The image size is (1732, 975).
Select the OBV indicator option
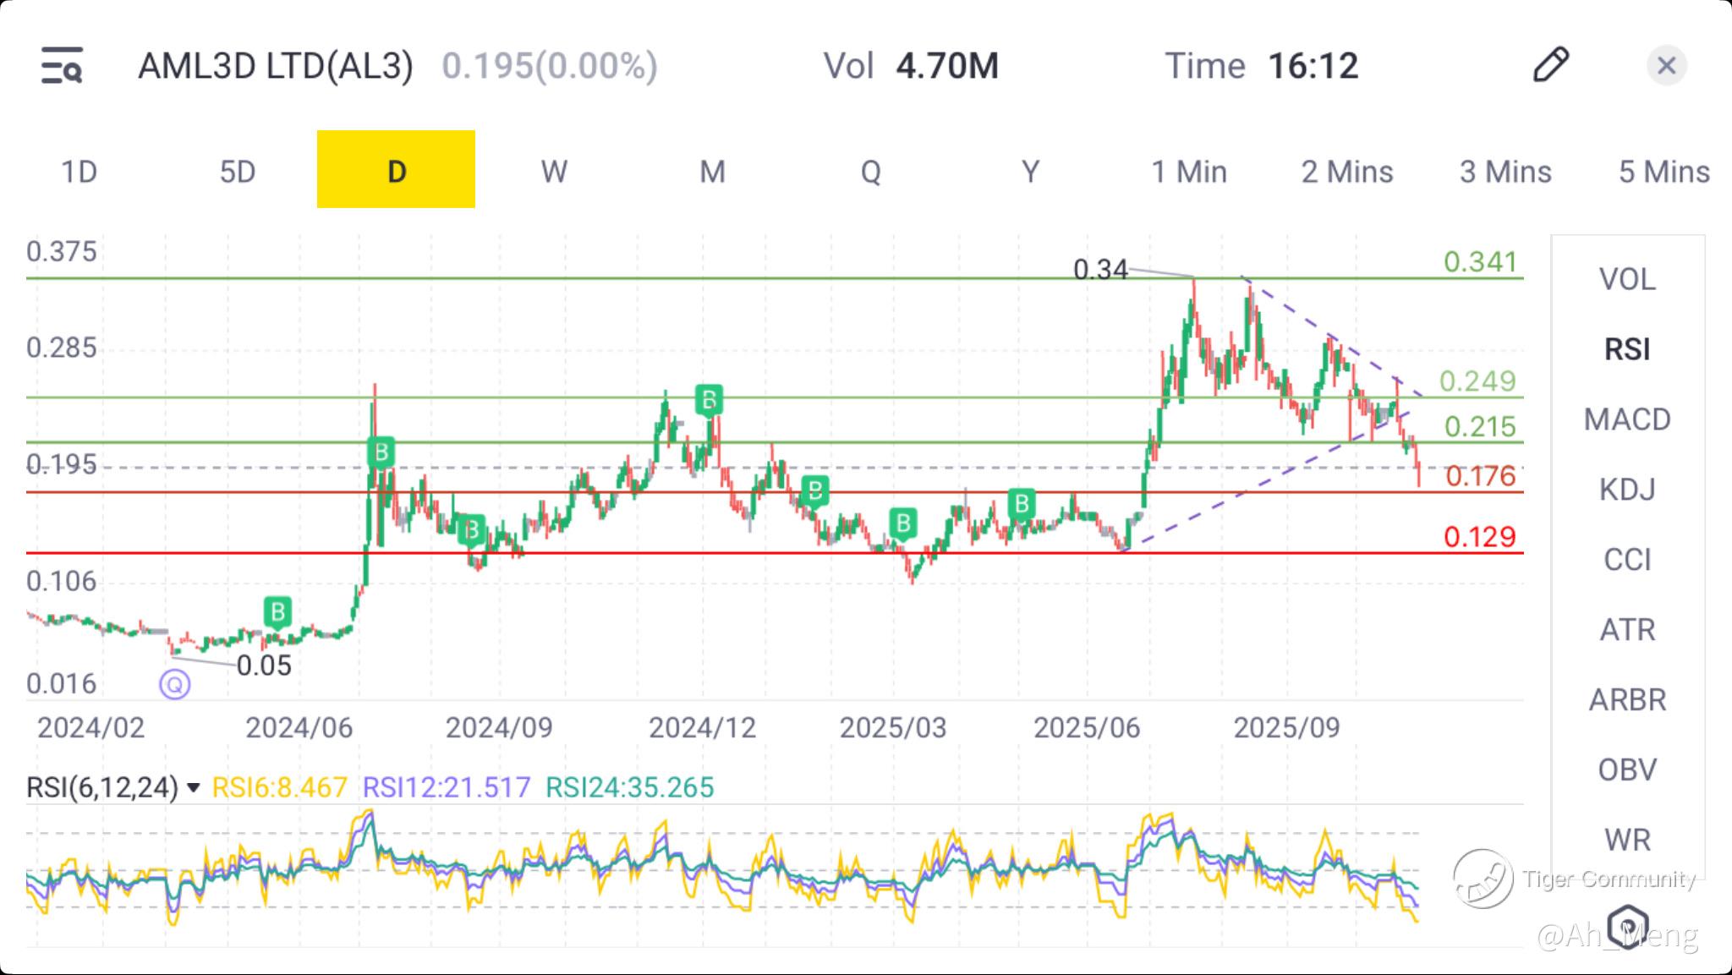[1626, 770]
